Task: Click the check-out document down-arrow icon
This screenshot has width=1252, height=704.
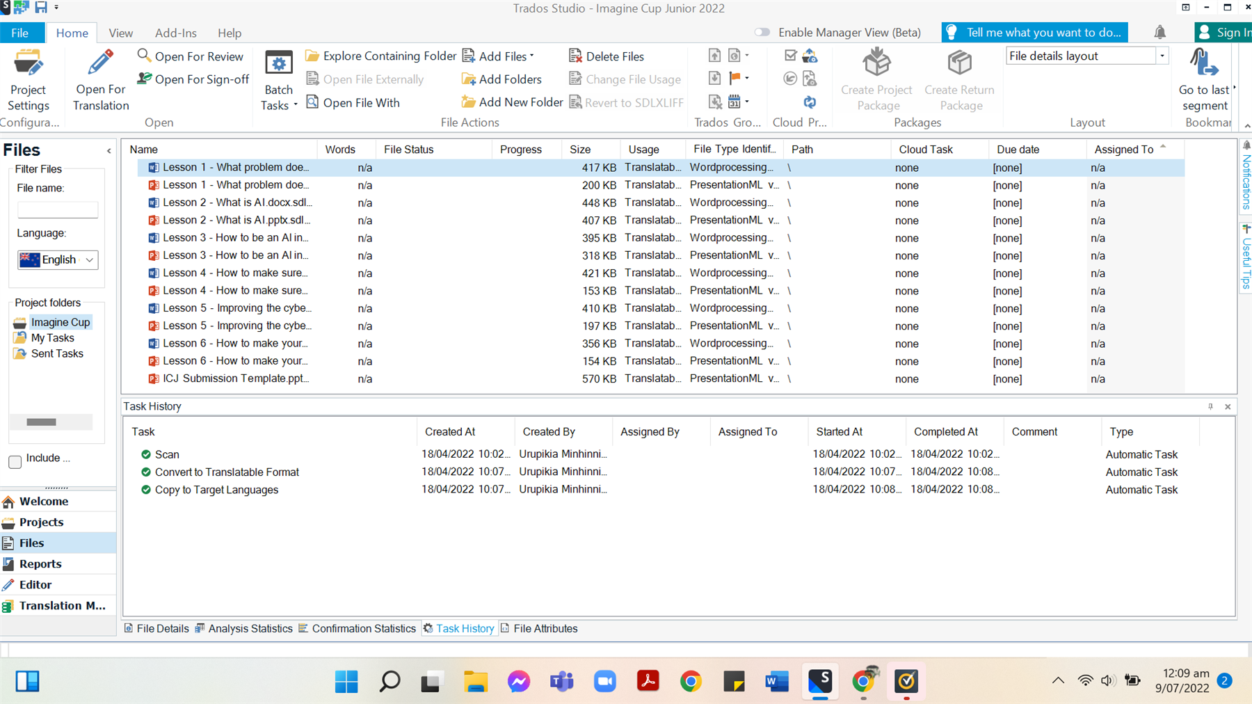Action: tap(714, 79)
